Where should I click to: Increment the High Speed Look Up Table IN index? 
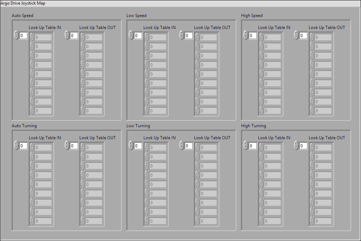click(x=246, y=34)
